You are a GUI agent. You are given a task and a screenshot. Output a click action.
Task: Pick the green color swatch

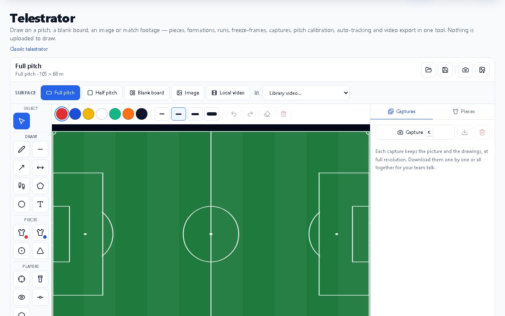pyautogui.click(x=115, y=114)
